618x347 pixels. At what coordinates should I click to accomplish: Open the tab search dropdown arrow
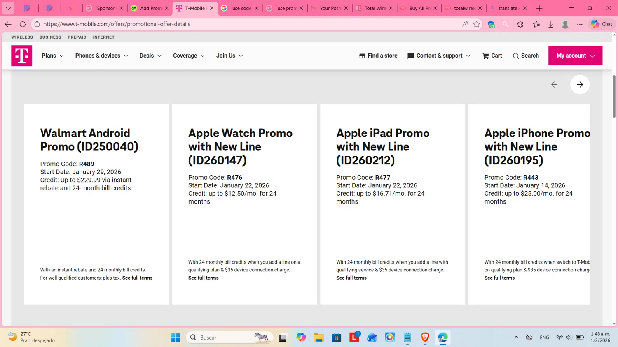8,8
